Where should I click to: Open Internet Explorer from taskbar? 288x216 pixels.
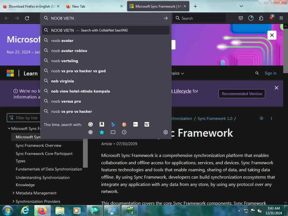point(25,210)
